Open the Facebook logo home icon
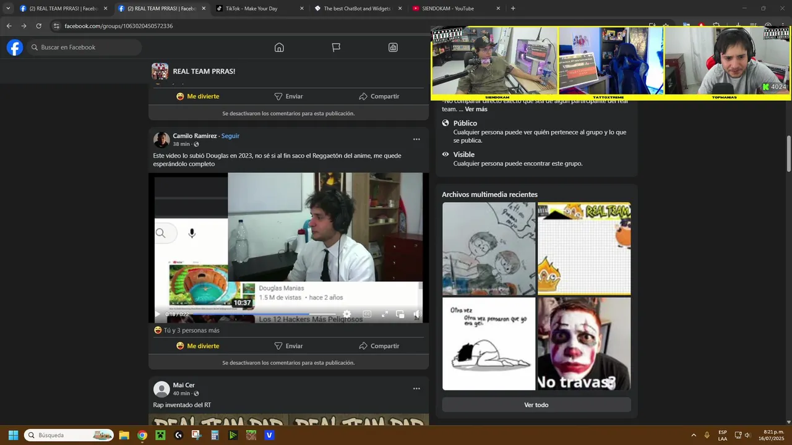Screen dimensions: 792x445 15,48
